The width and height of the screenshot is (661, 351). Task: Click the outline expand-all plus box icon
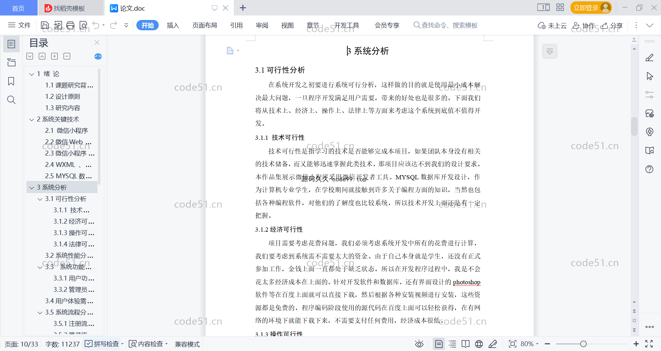[x=54, y=56]
